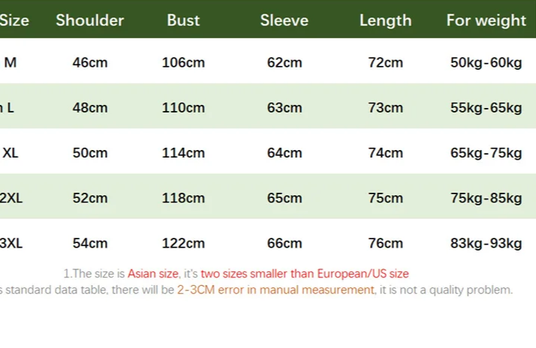Click the For weight column header
The height and width of the screenshot is (348, 536).
point(486,20)
